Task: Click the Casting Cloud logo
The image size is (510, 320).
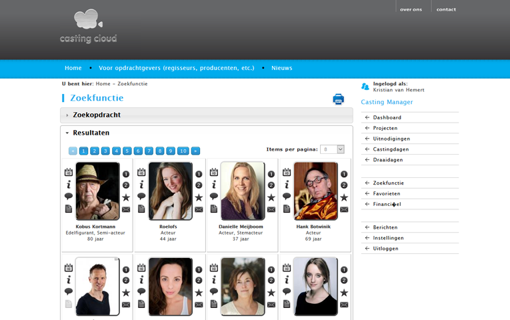Action: [x=88, y=27]
